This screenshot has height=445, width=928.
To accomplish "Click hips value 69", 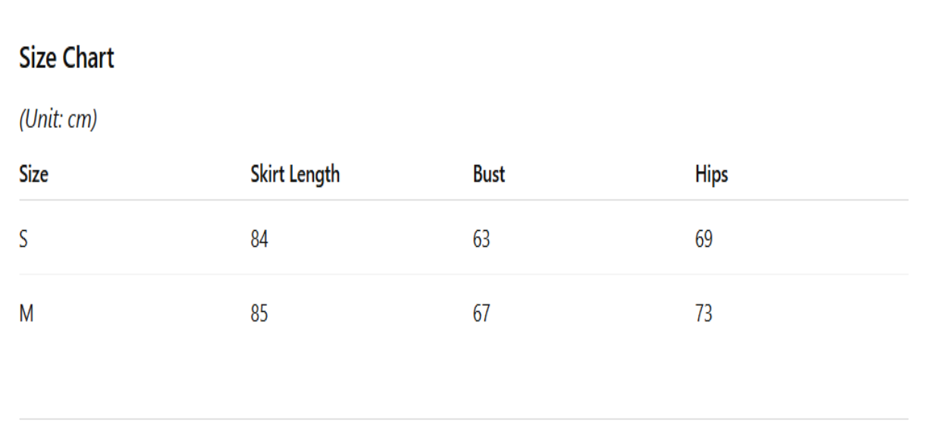I will point(704,240).
